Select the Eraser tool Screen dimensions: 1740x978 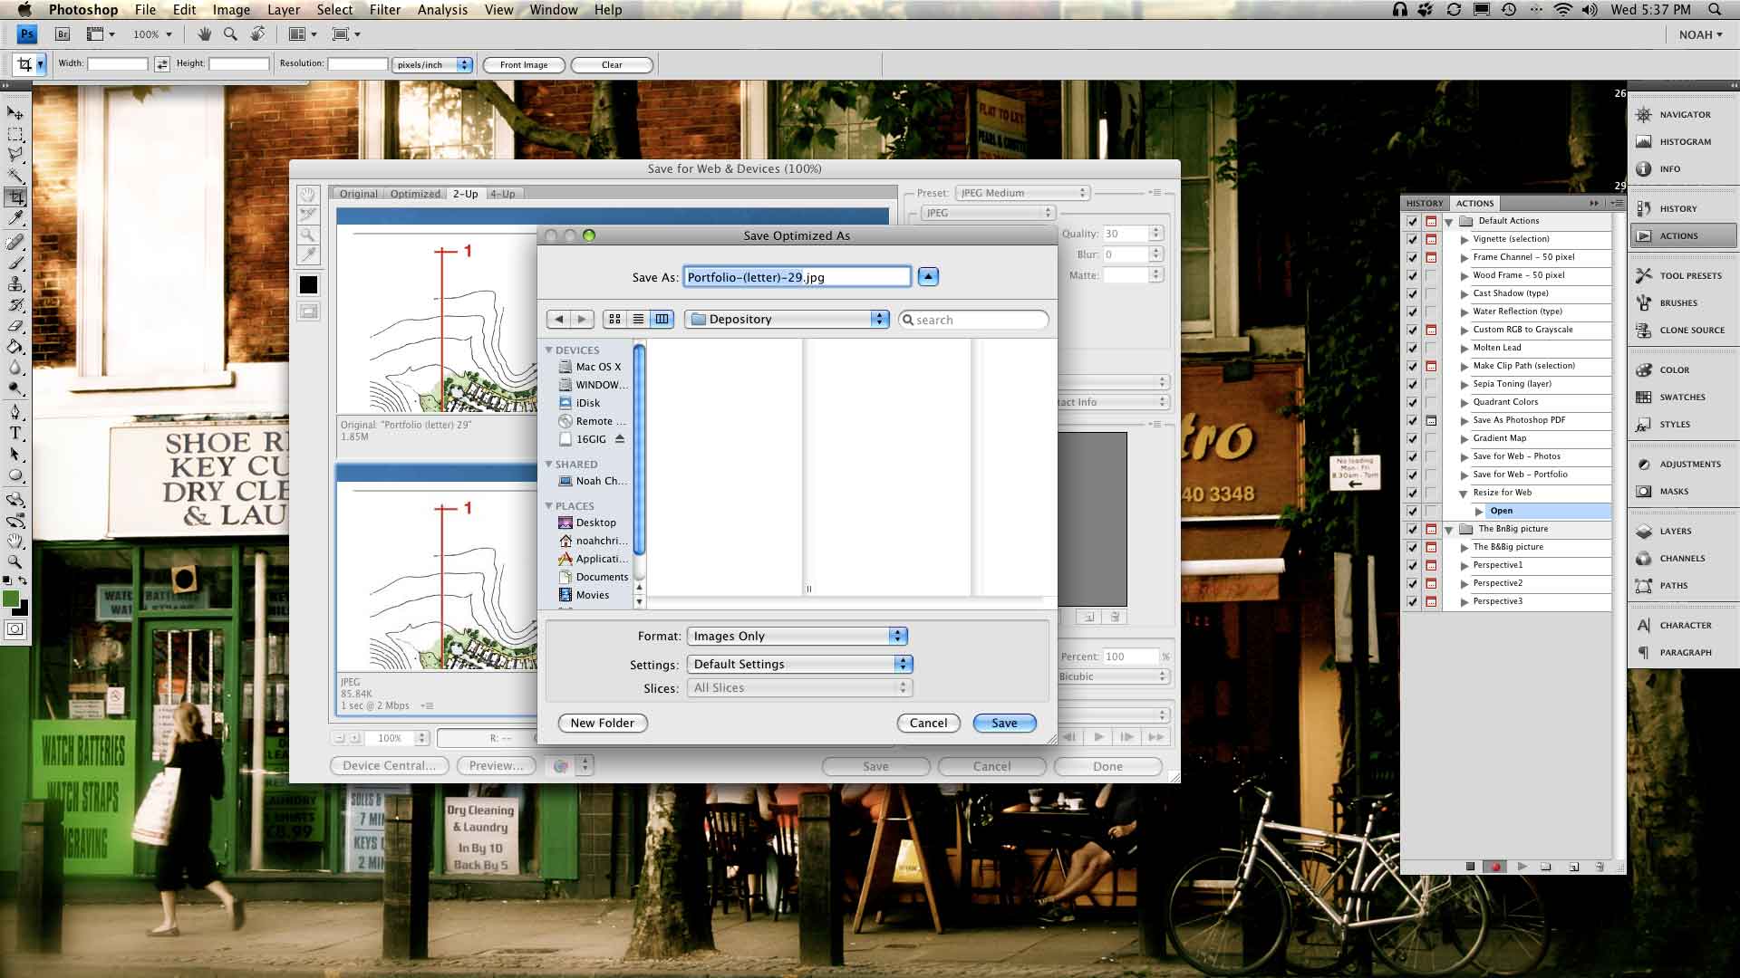[15, 326]
